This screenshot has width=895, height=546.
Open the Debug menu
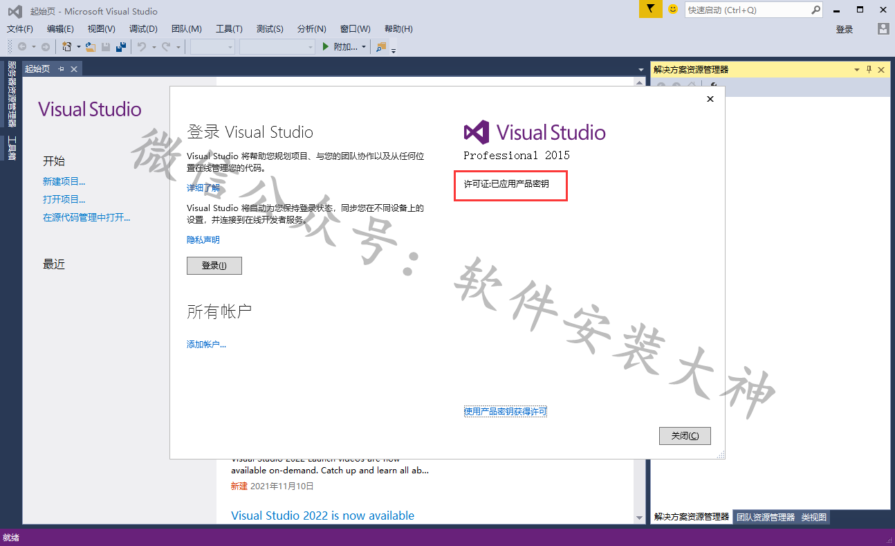(143, 28)
